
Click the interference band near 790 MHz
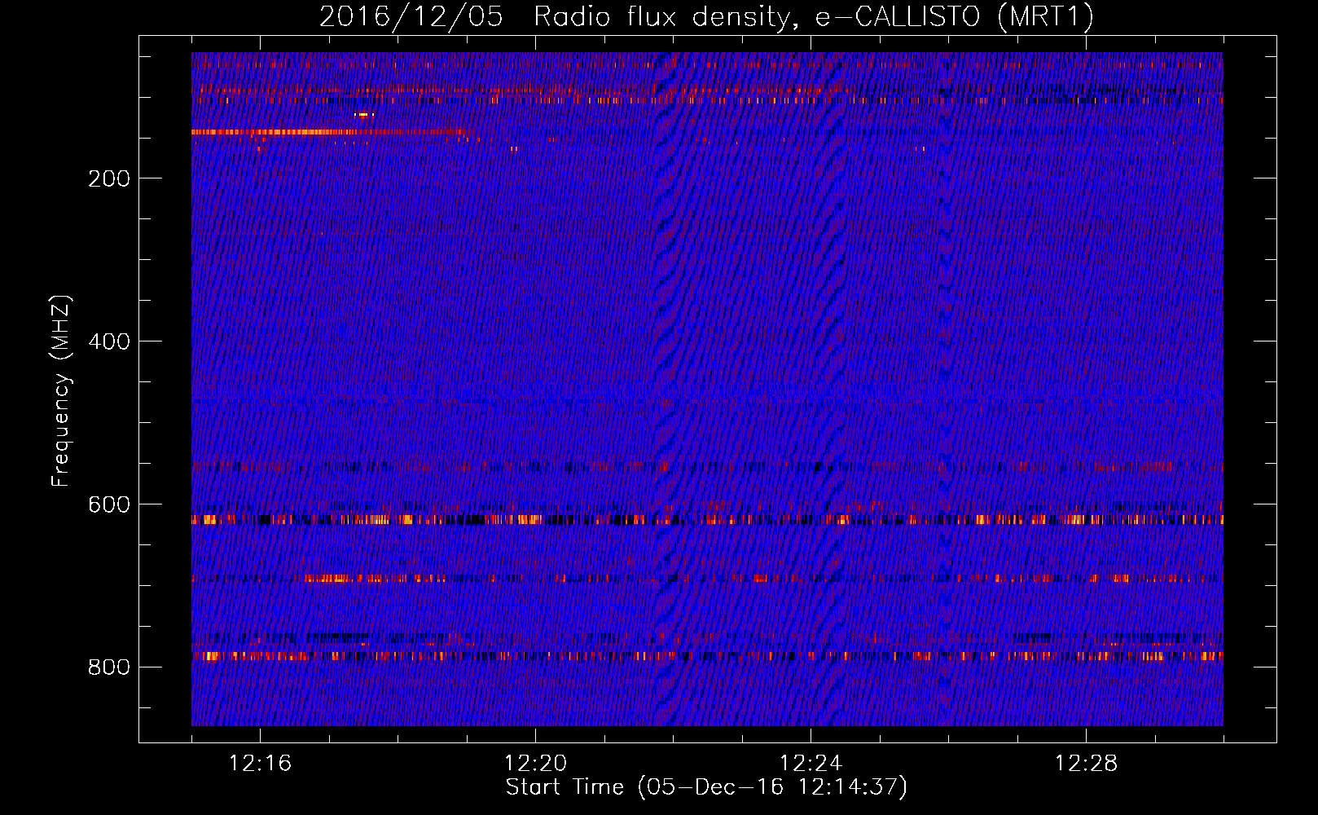click(x=707, y=655)
